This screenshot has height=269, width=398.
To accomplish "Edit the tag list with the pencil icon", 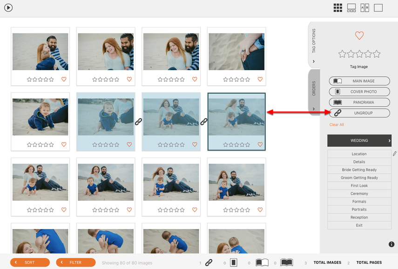I will (395, 153).
